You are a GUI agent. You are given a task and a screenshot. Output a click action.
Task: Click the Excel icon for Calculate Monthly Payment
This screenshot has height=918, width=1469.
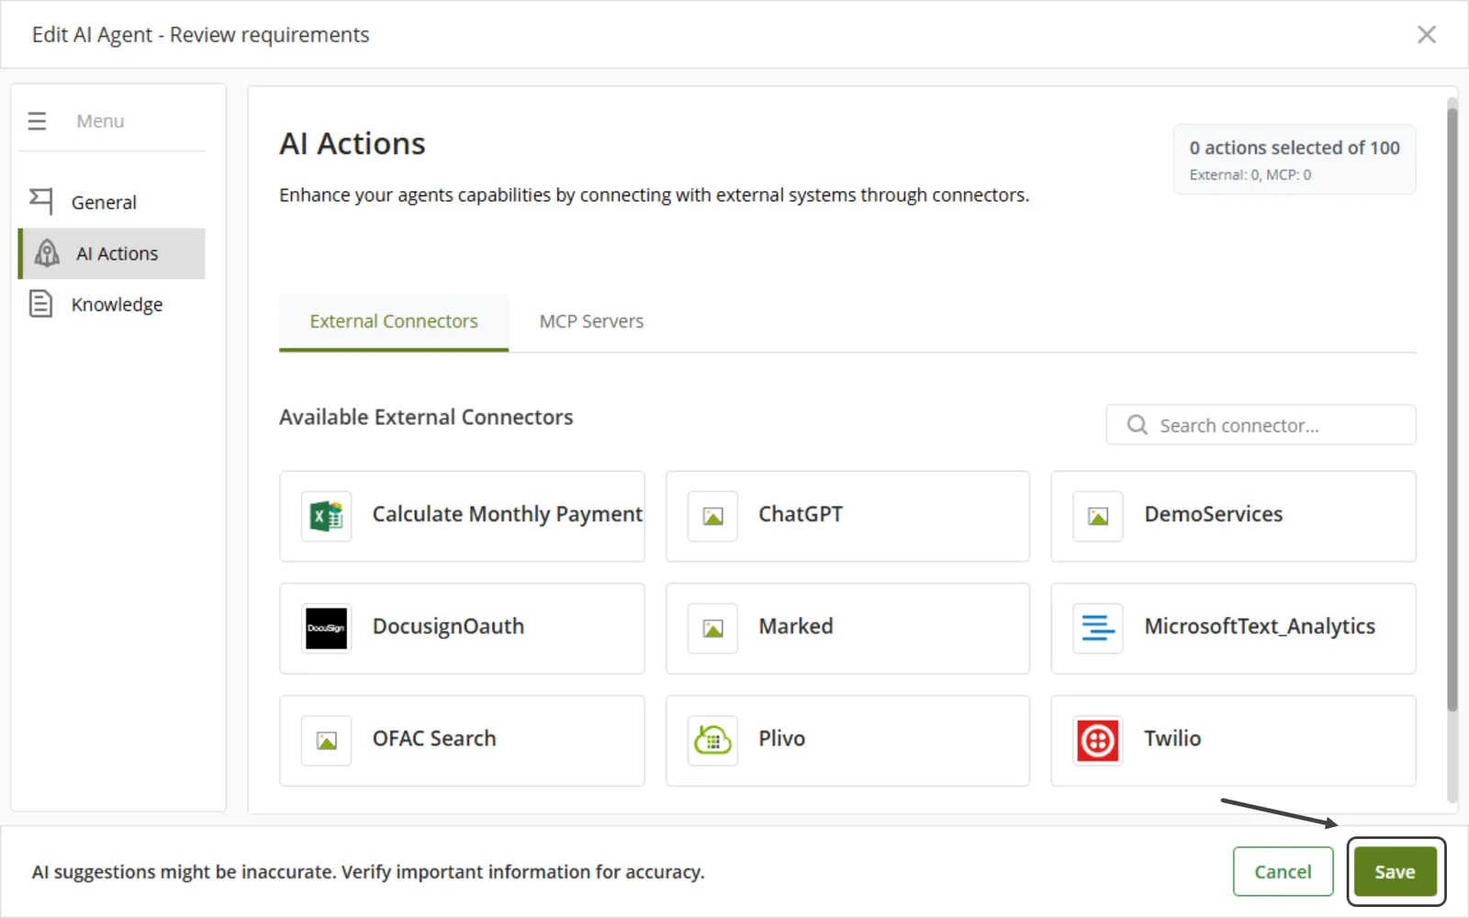pyautogui.click(x=327, y=516)
